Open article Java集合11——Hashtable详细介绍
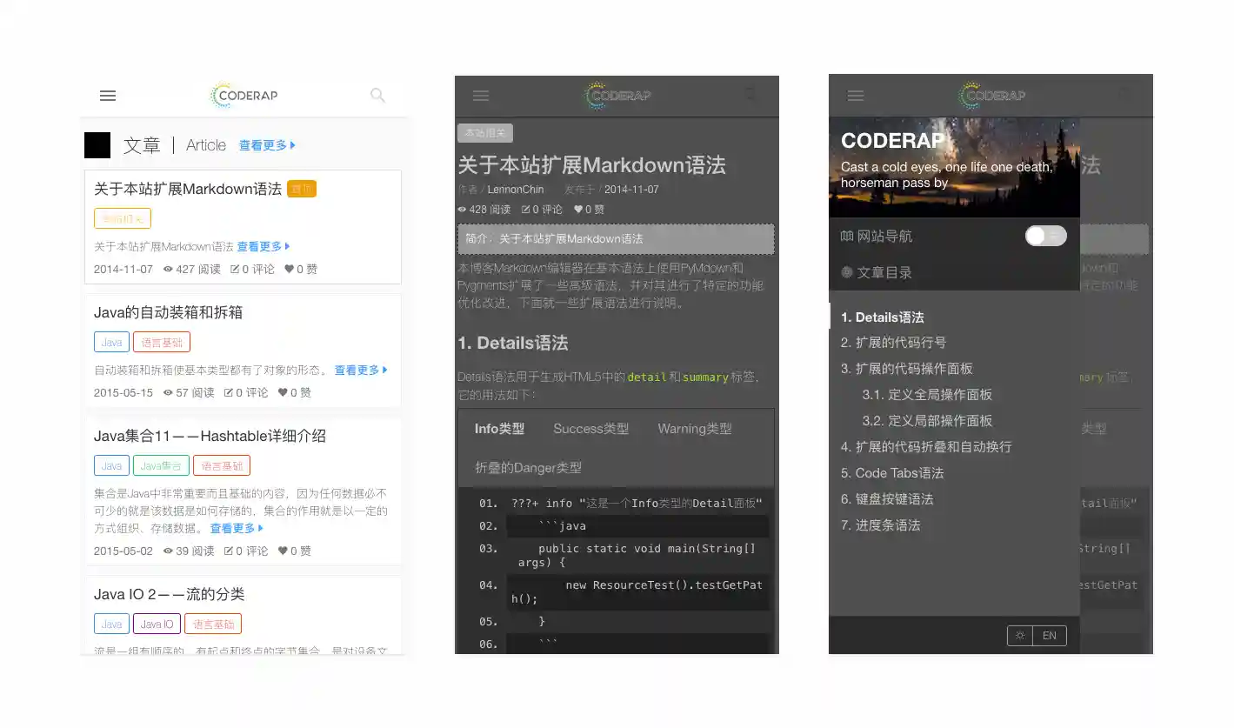 point(210,436)
